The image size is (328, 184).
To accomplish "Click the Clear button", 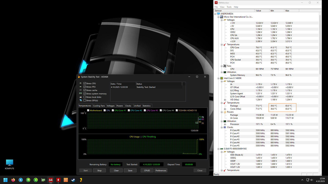I will pyautogui.click(x=116, y=170).
